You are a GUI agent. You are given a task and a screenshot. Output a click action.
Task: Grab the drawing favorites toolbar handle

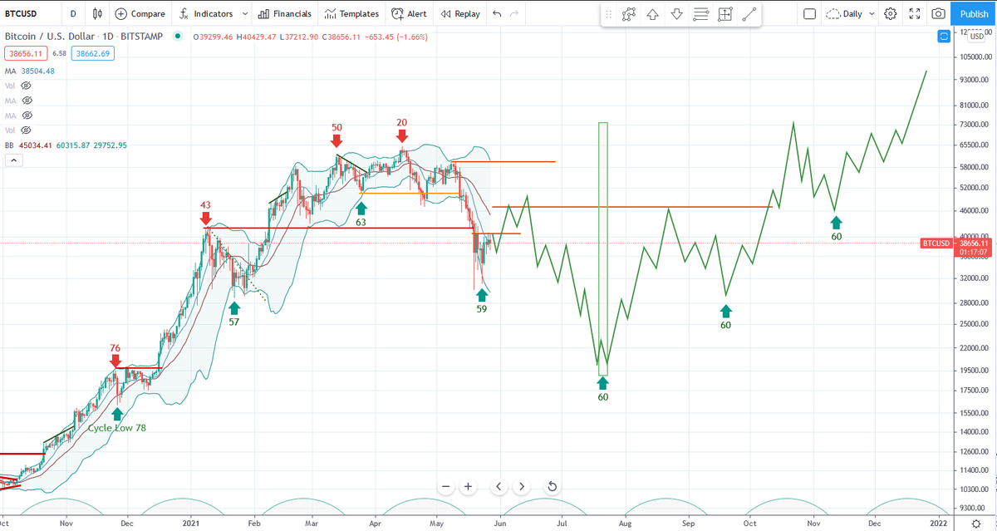coord(608,14)
